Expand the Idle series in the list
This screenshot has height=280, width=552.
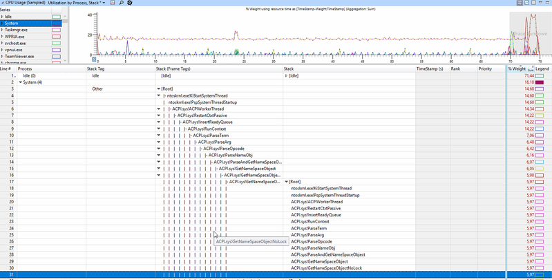(2, 16)
